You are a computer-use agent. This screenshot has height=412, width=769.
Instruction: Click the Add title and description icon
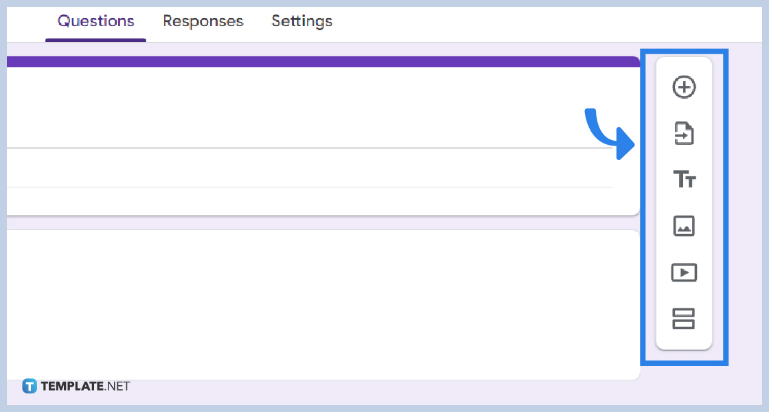tap(684, 180)
